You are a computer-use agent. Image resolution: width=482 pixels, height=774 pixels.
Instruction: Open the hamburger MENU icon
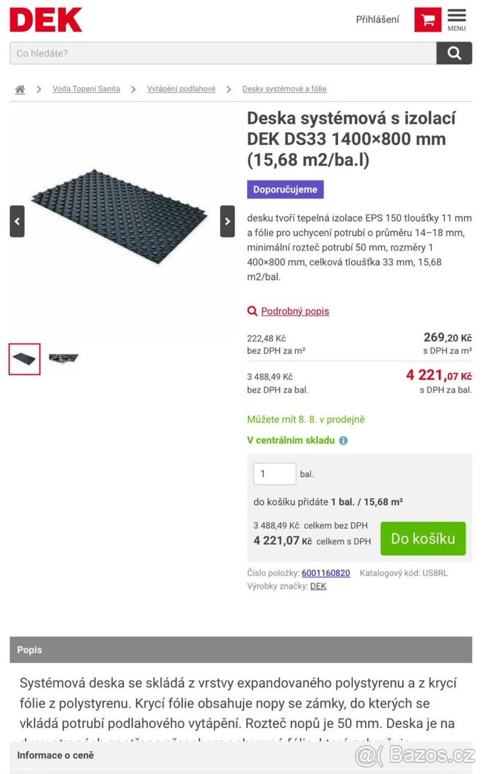point(457,18)
